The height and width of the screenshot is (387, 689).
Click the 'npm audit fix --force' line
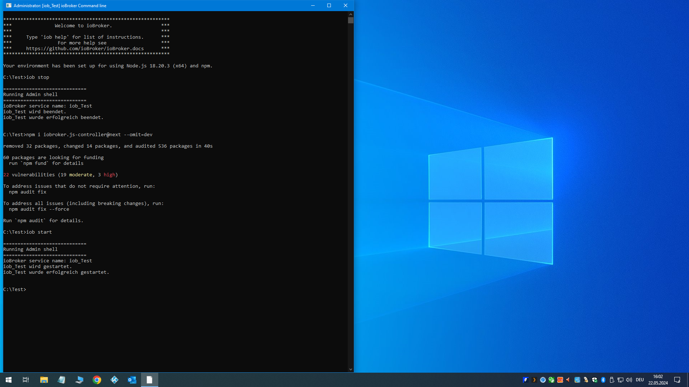[x=39, y=209]
